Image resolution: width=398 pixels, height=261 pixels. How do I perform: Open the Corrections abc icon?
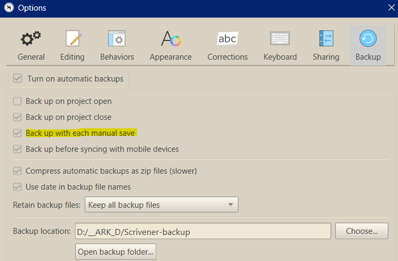point(228,39)
